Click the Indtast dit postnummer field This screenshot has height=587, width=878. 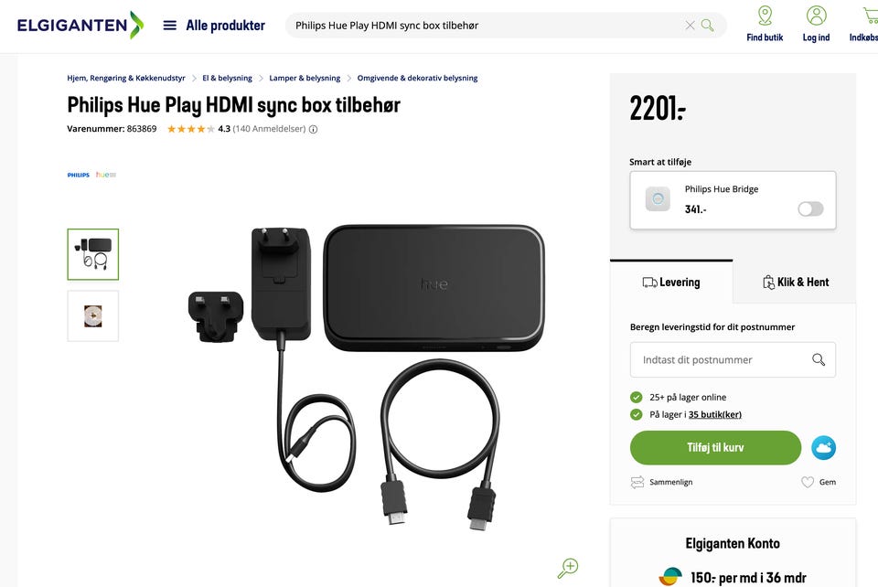click(x=733, y=360)
